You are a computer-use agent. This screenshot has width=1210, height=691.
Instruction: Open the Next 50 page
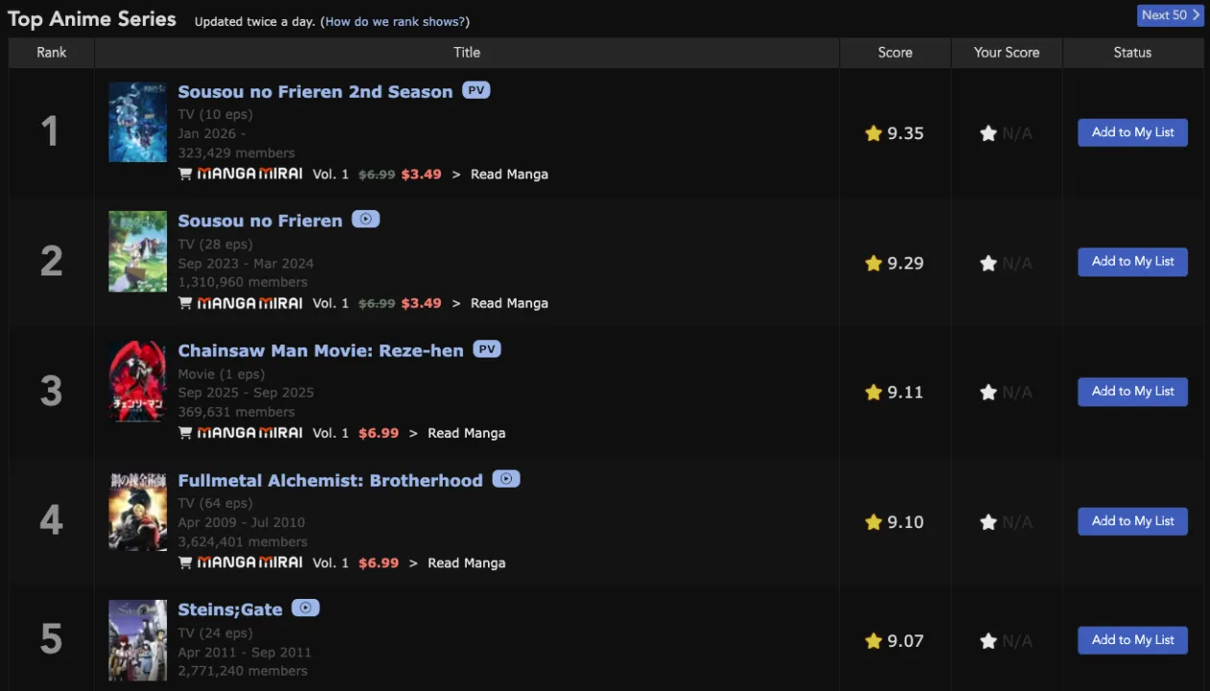1170,15
